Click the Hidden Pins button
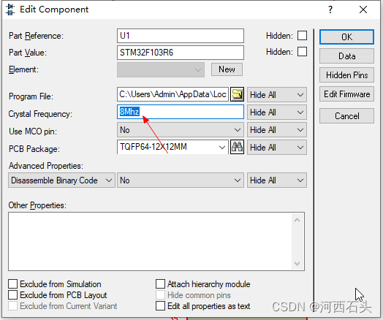This screenshot has height=320, width=383. pos(346,75)
